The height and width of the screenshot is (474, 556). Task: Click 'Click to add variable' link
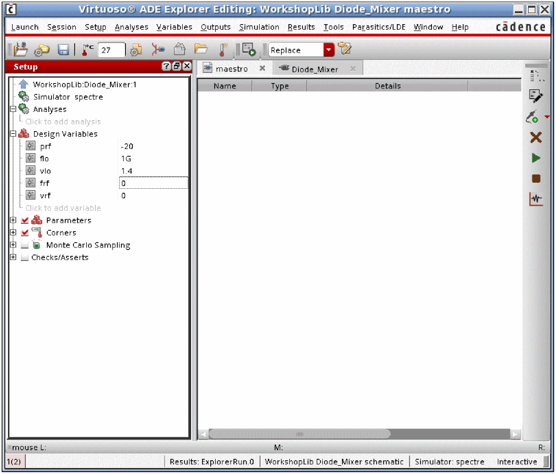tap(63, 208)
